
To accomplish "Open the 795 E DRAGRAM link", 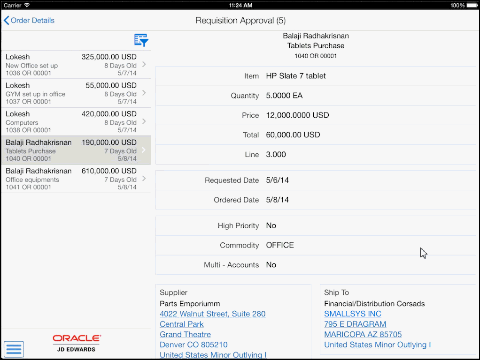I will point(355,324).
